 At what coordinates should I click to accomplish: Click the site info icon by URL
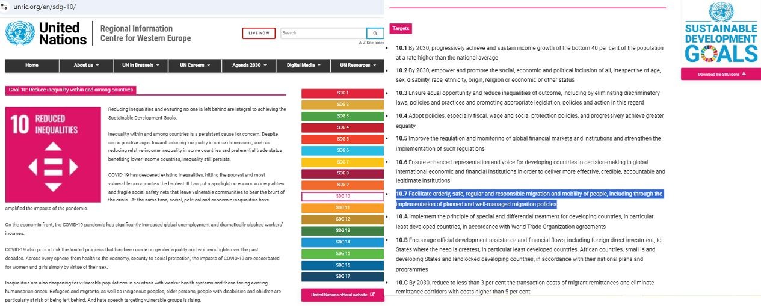(4, 7)
